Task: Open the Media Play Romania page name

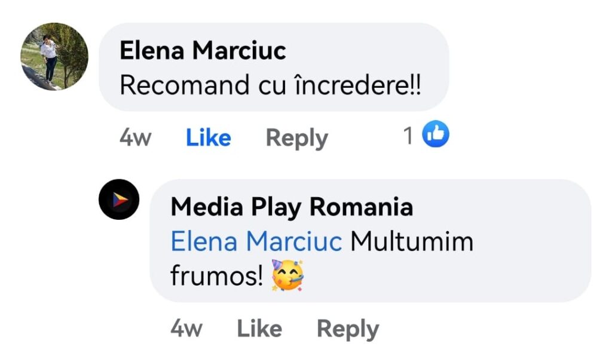Action: pyautogui.click(x=292, y=207)
